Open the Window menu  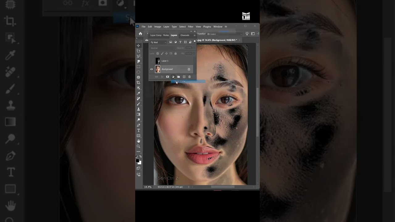pos(218,27)
